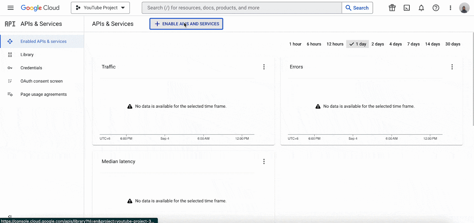Click Enable APIs and Services button

tap(186, 24)
